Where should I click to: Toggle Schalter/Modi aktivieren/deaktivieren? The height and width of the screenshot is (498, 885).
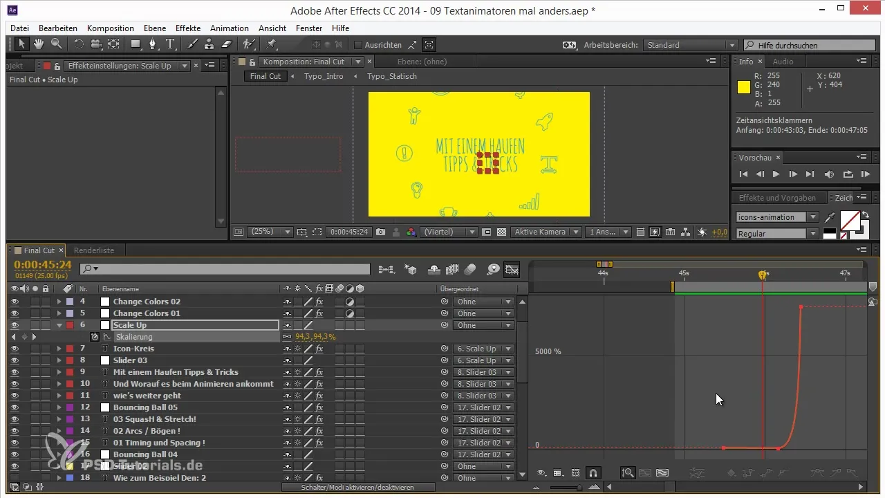click(358, 487)
